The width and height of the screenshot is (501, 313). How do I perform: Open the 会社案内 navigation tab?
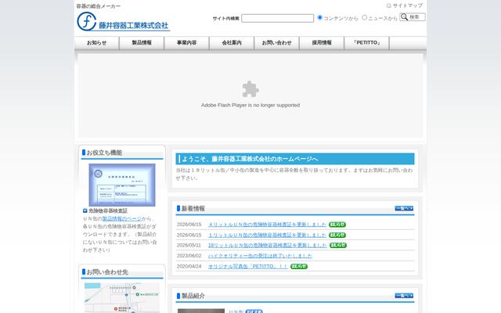click(232, 43)
